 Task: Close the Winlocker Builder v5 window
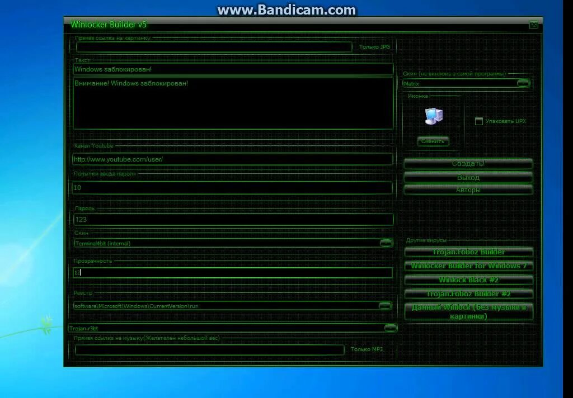(533, 25)
